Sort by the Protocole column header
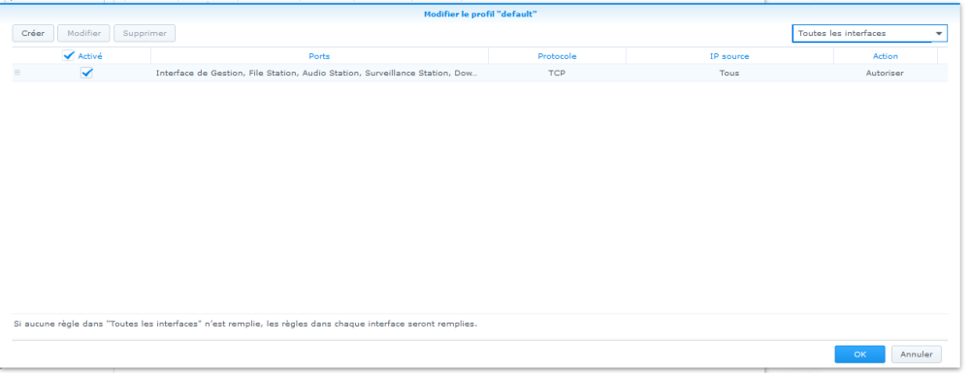Image resolution: width=970 pixels, height=373 pixels. 557,56
